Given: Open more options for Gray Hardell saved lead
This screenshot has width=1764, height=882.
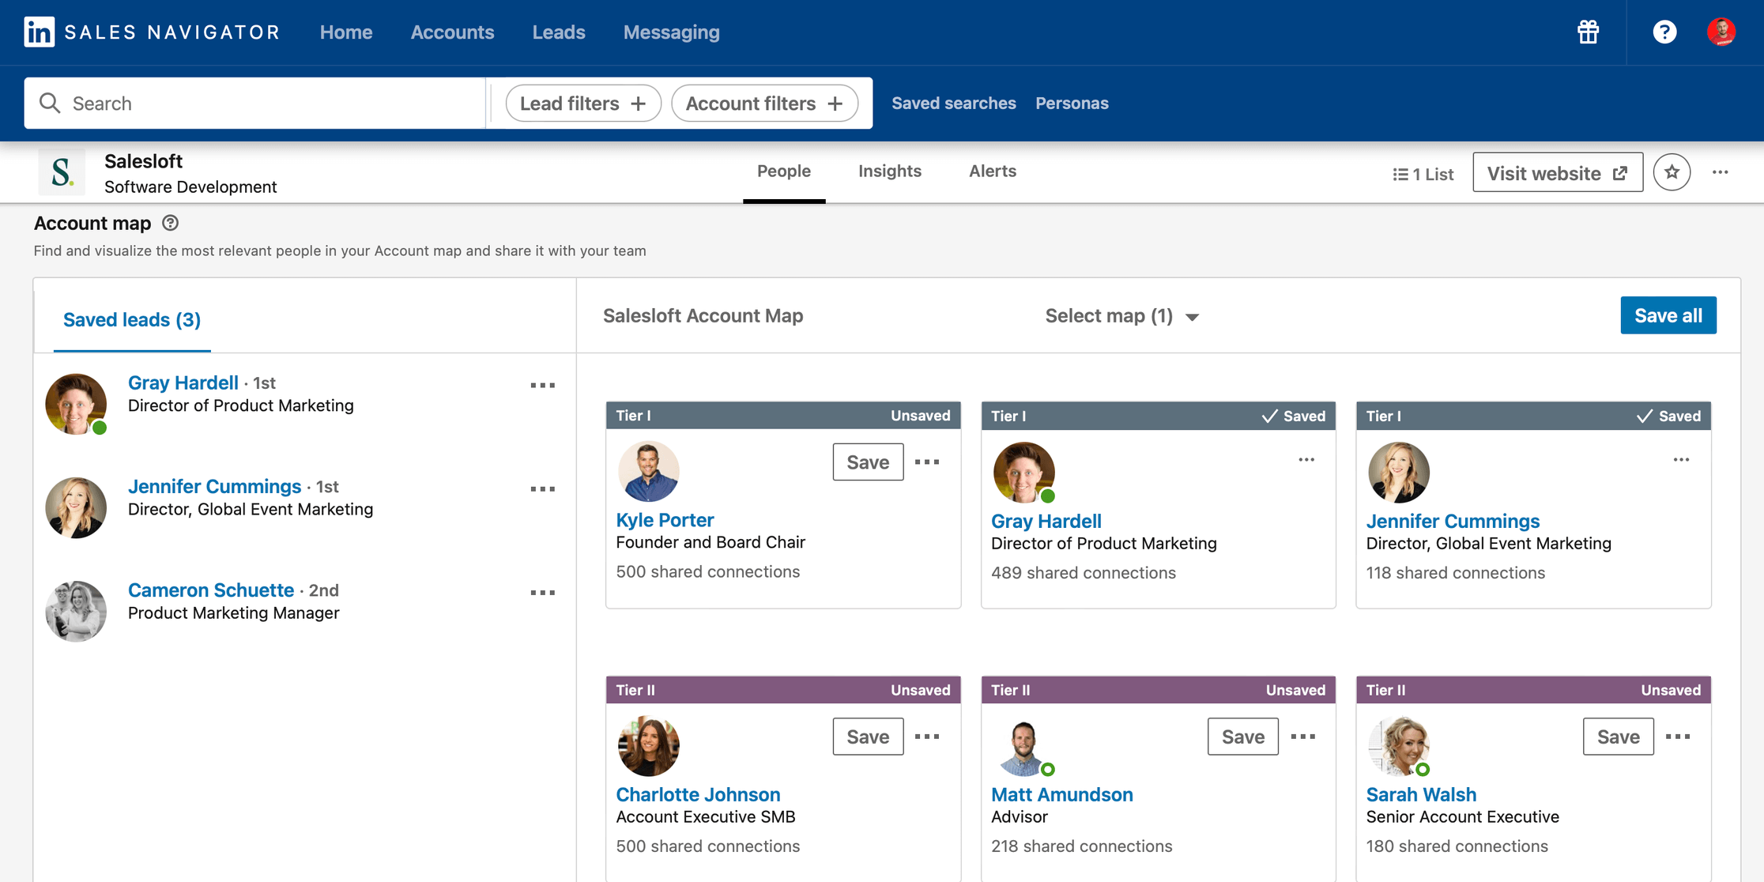Looking at the screenshot, I should (x=542, y=385).
